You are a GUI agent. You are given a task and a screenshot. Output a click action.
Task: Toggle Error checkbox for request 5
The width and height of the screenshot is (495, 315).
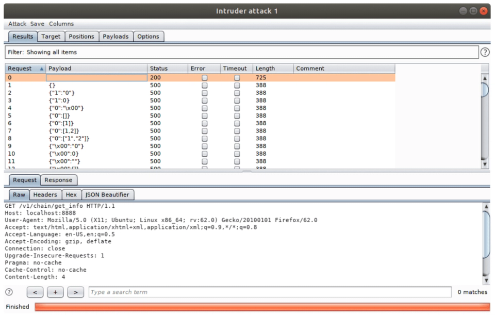(205, 115)
